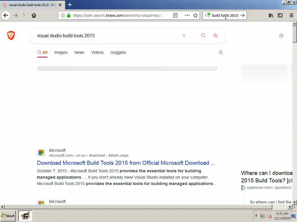297x222 pixels.
Task: Select the All results tab
Action: coord(42,52)
